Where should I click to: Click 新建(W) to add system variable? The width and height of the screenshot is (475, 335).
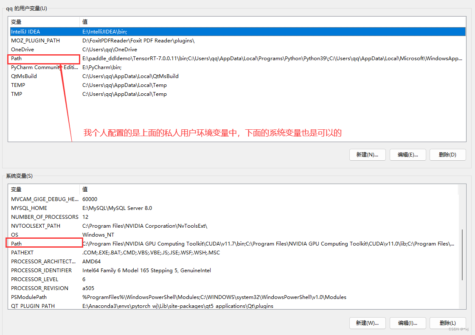pyautogui.click(x=367, y=323)
